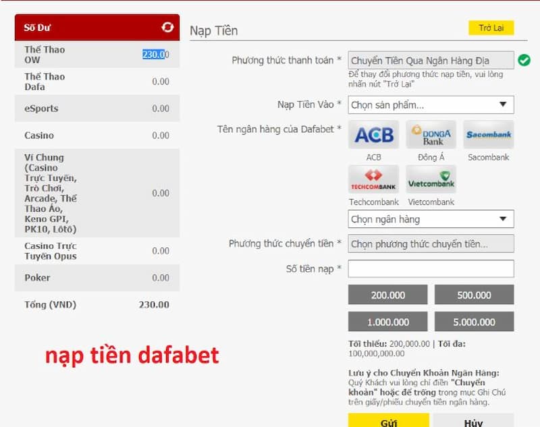
Task: Select the 5.000.000 preset amount
Action: click(x=474, y=322)
